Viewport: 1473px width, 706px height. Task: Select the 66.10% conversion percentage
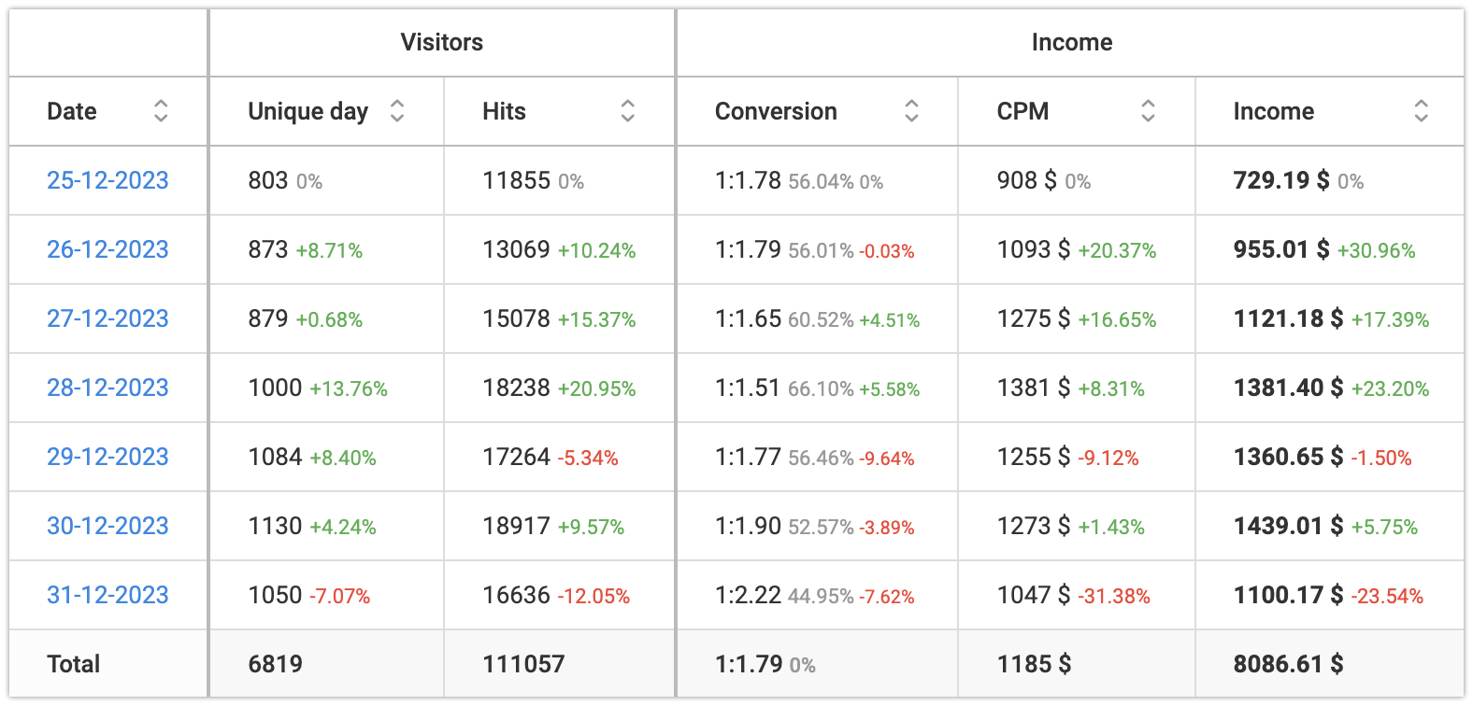[x=821, y=389]
